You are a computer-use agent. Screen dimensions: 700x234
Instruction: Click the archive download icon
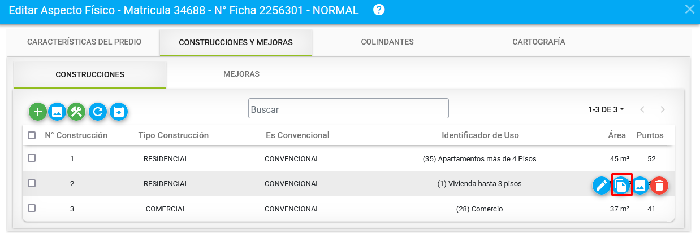coord(118,112)
